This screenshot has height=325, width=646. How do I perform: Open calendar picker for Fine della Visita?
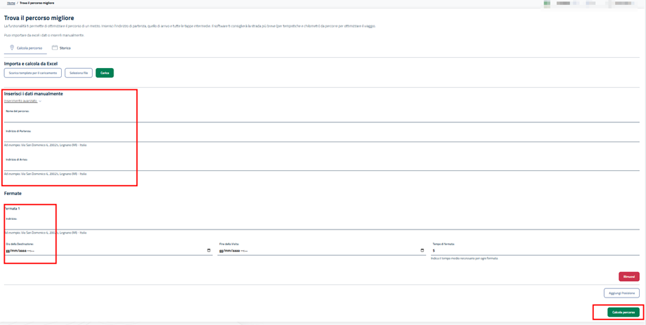pyautogui.click(x=422, y=251)
